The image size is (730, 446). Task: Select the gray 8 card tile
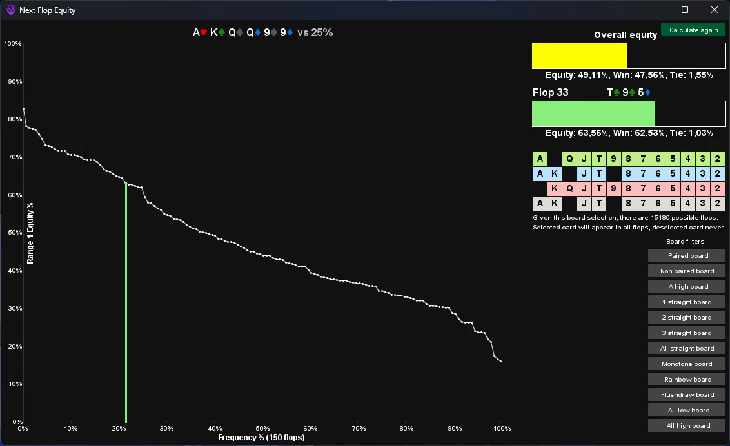pyautogui.click(x=628, y=204)
